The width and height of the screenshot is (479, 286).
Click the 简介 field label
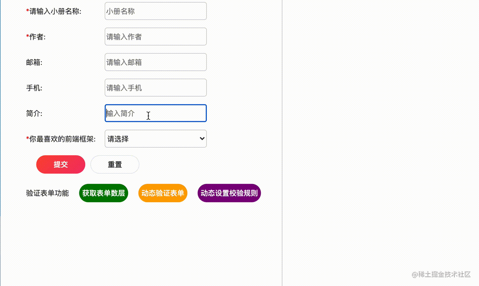tap(34, 113)
